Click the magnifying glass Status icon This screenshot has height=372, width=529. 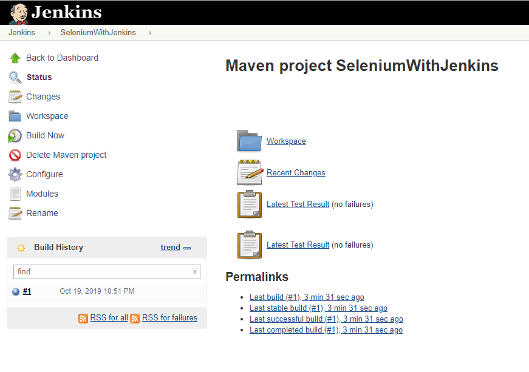(15, 78)
